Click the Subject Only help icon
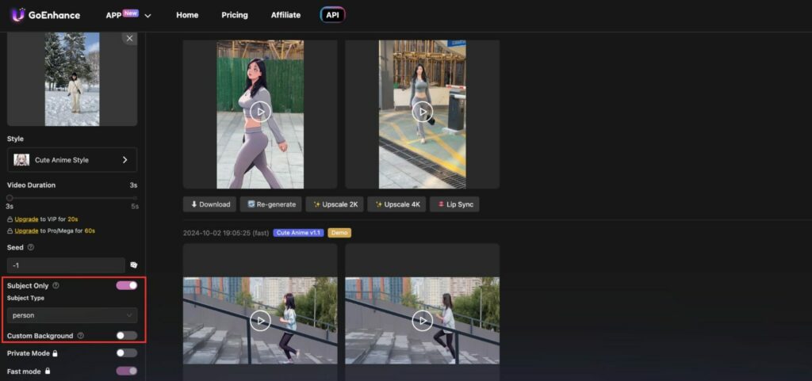This screenshot has height=381, width=812. coord(56,285)
